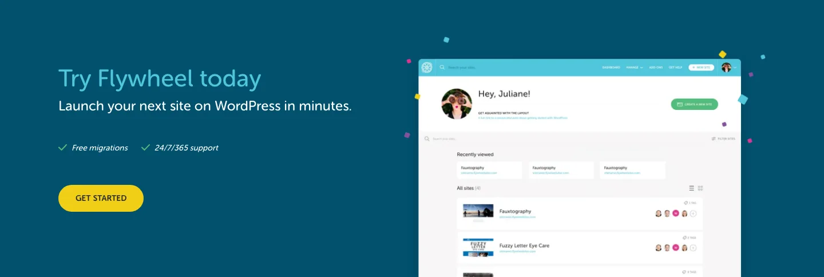
Task: Expand the MANAGE dropdown menu
Action: (634, 68)
